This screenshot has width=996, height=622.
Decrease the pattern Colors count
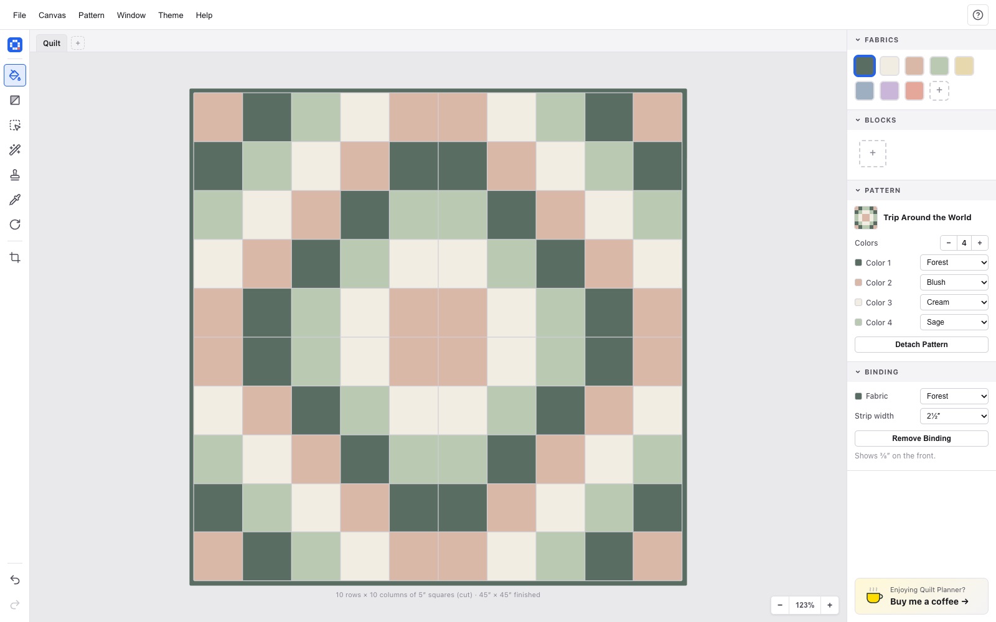(x=949, y=243)
